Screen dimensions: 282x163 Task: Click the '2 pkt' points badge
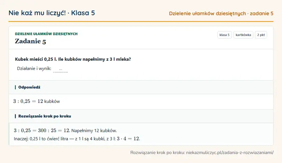pyautogui.click(x=261, y=35)
